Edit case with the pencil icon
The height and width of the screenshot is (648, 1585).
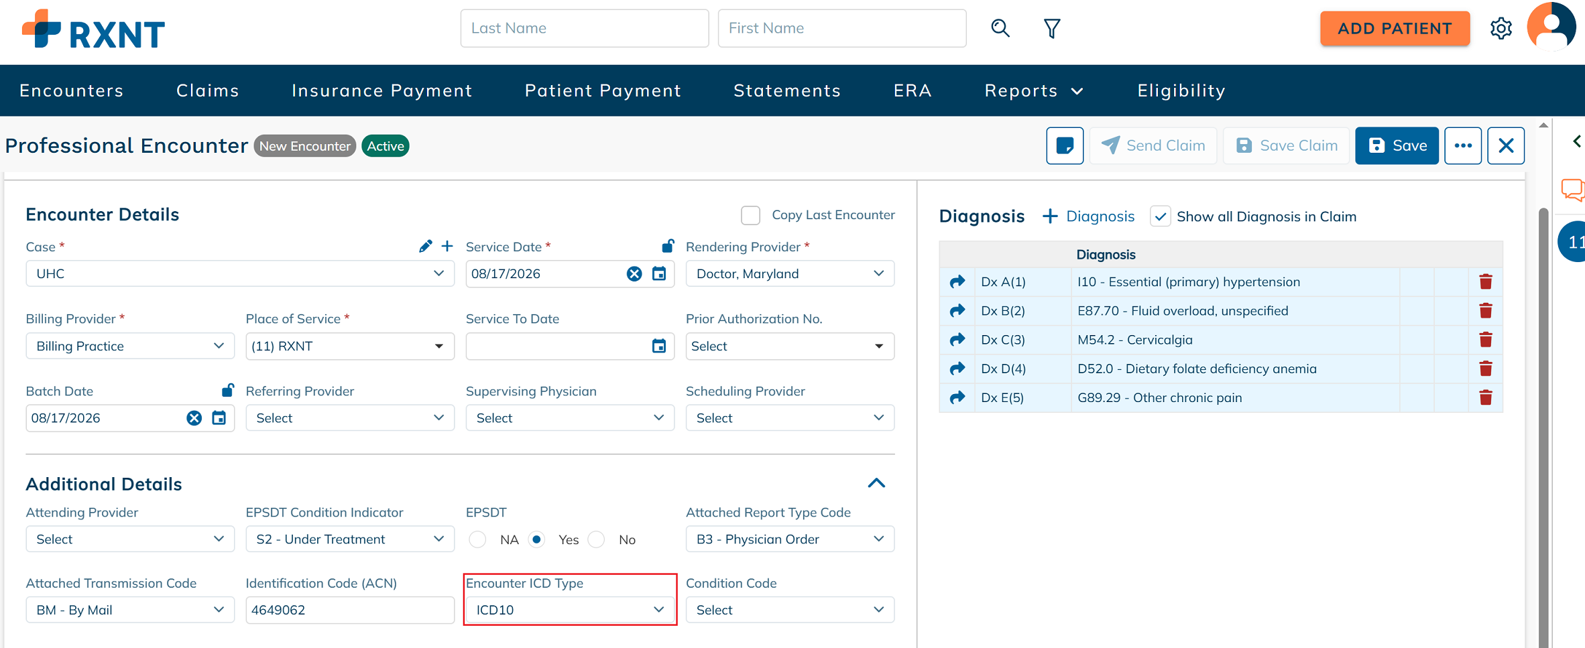pyautogui.click(x=425, y=247)
